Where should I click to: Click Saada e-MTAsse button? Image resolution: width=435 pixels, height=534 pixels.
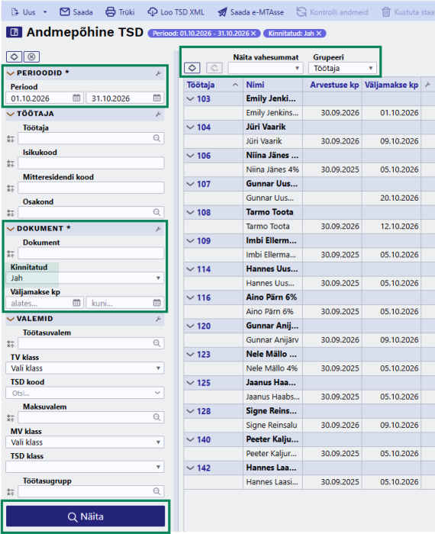click(250, 12)
